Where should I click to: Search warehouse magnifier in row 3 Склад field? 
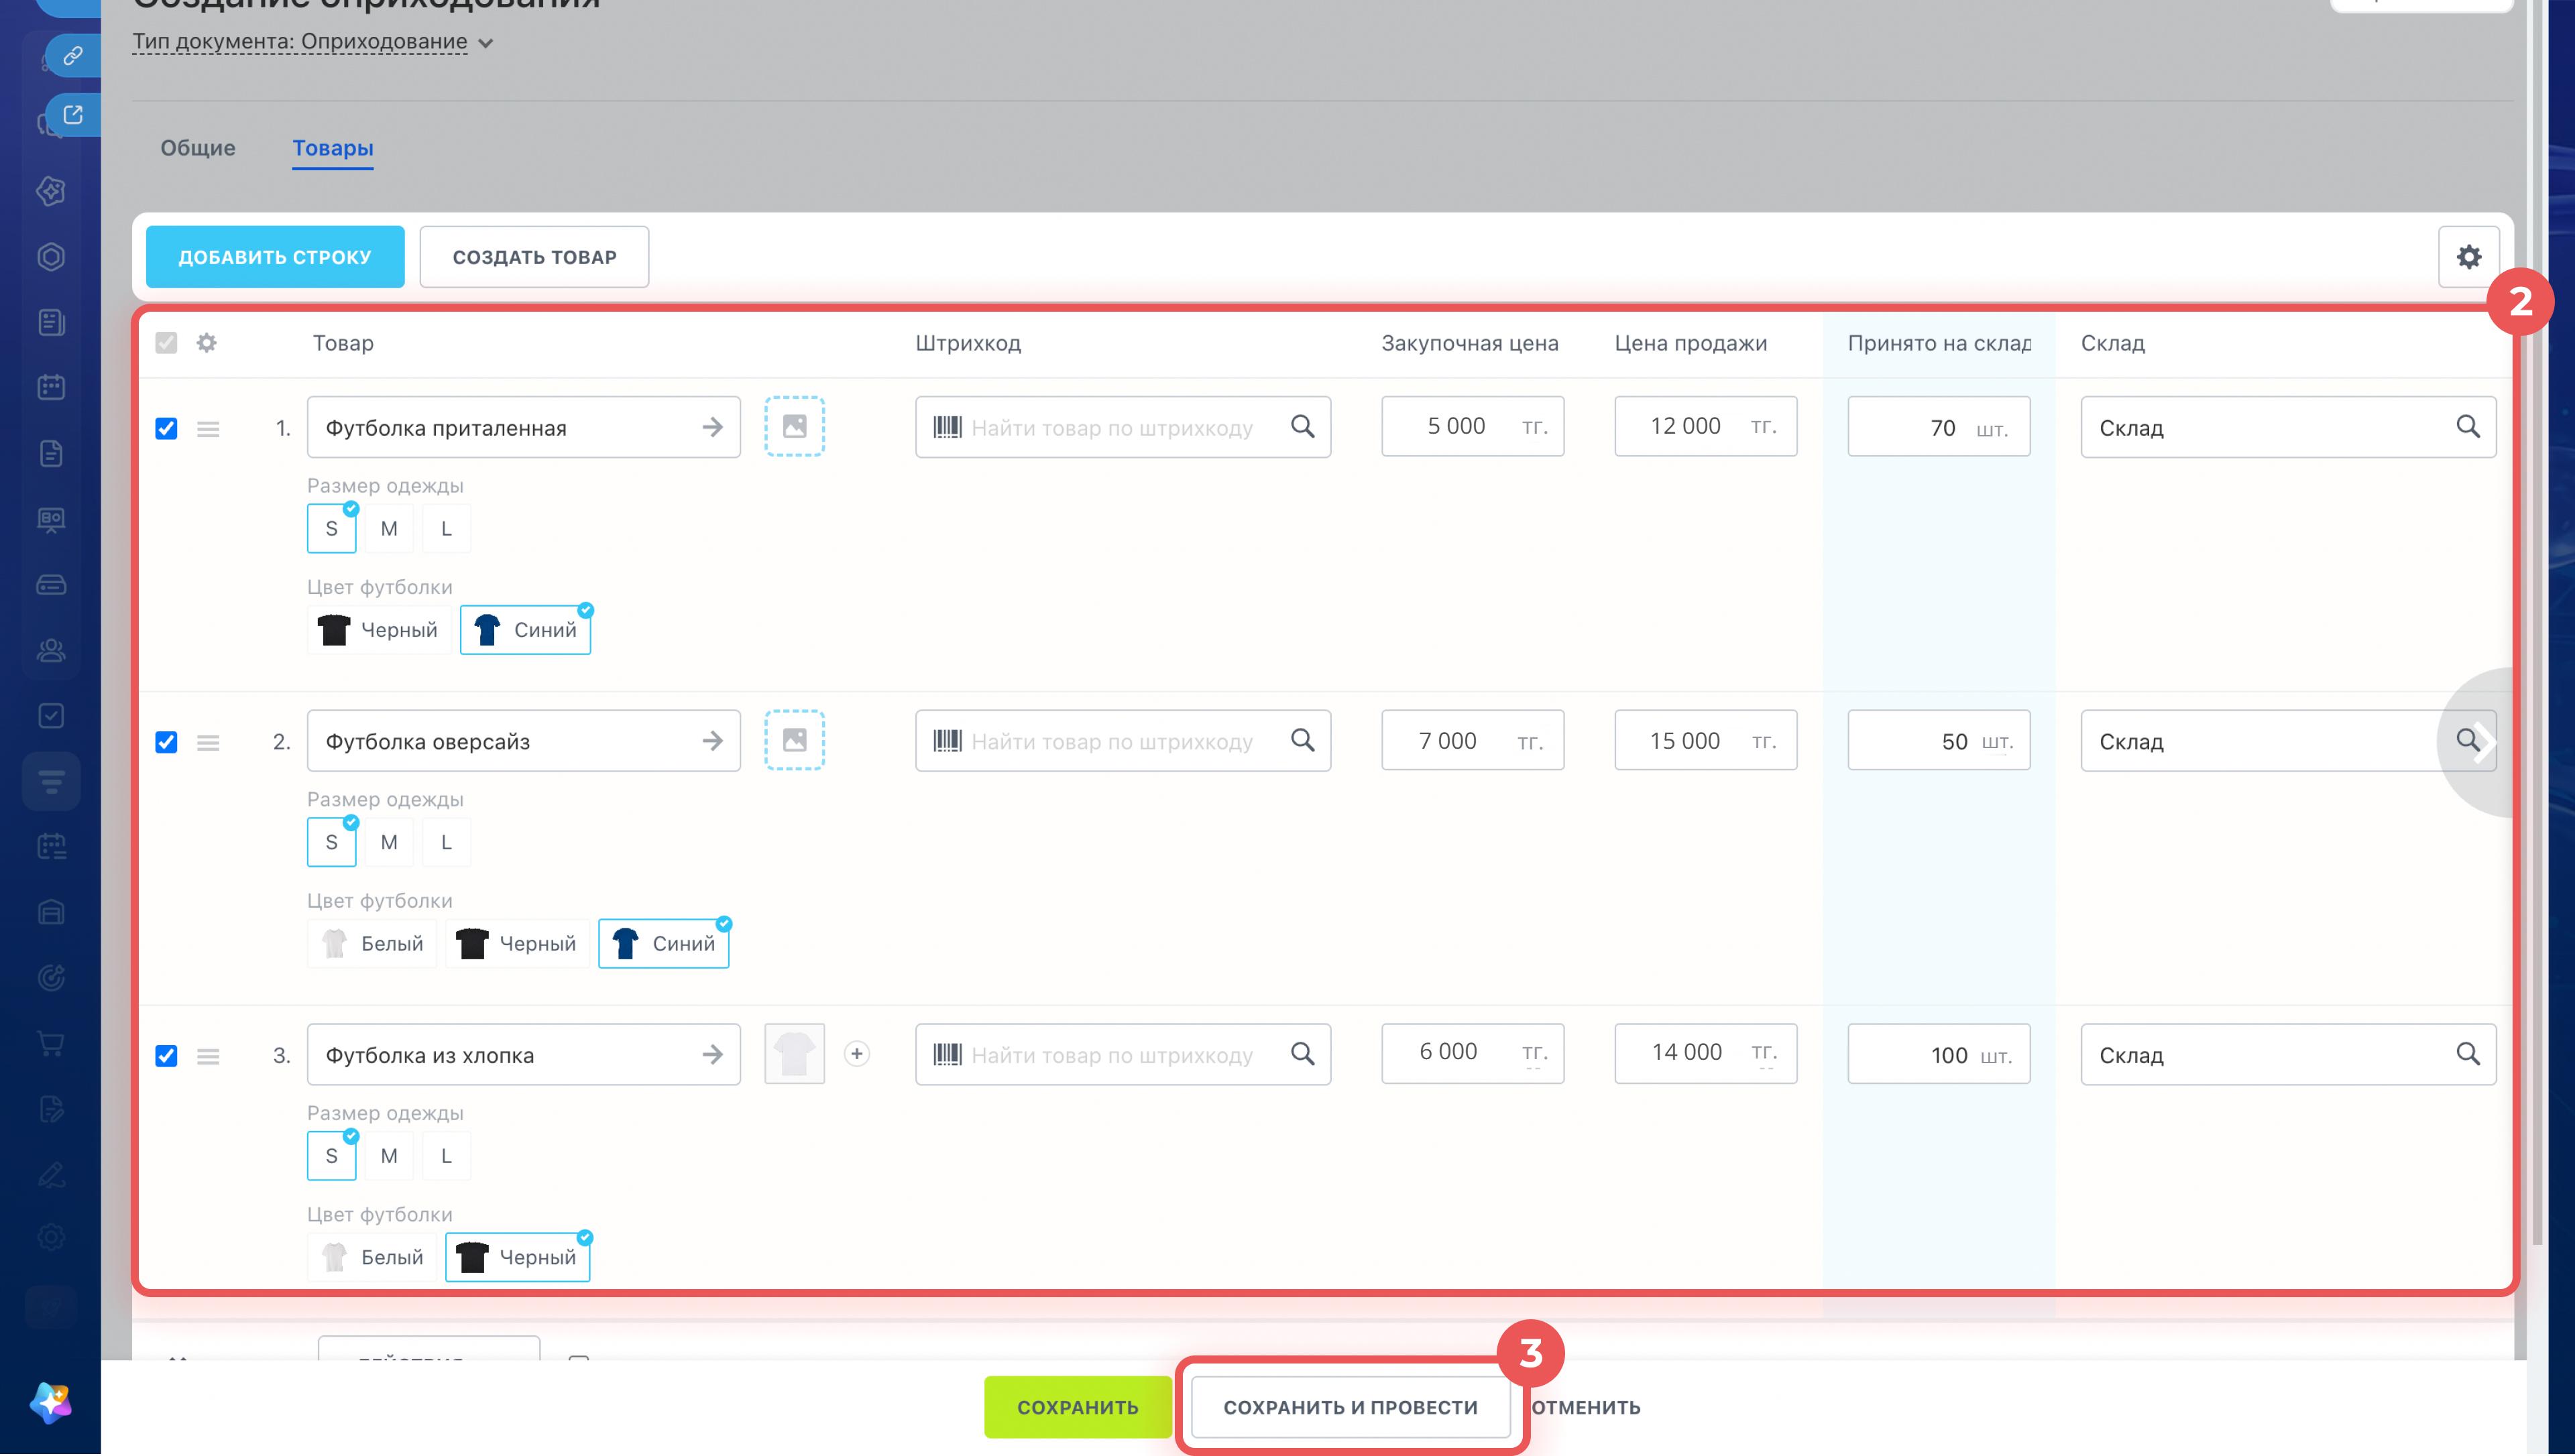[x=2467, y=1054]
